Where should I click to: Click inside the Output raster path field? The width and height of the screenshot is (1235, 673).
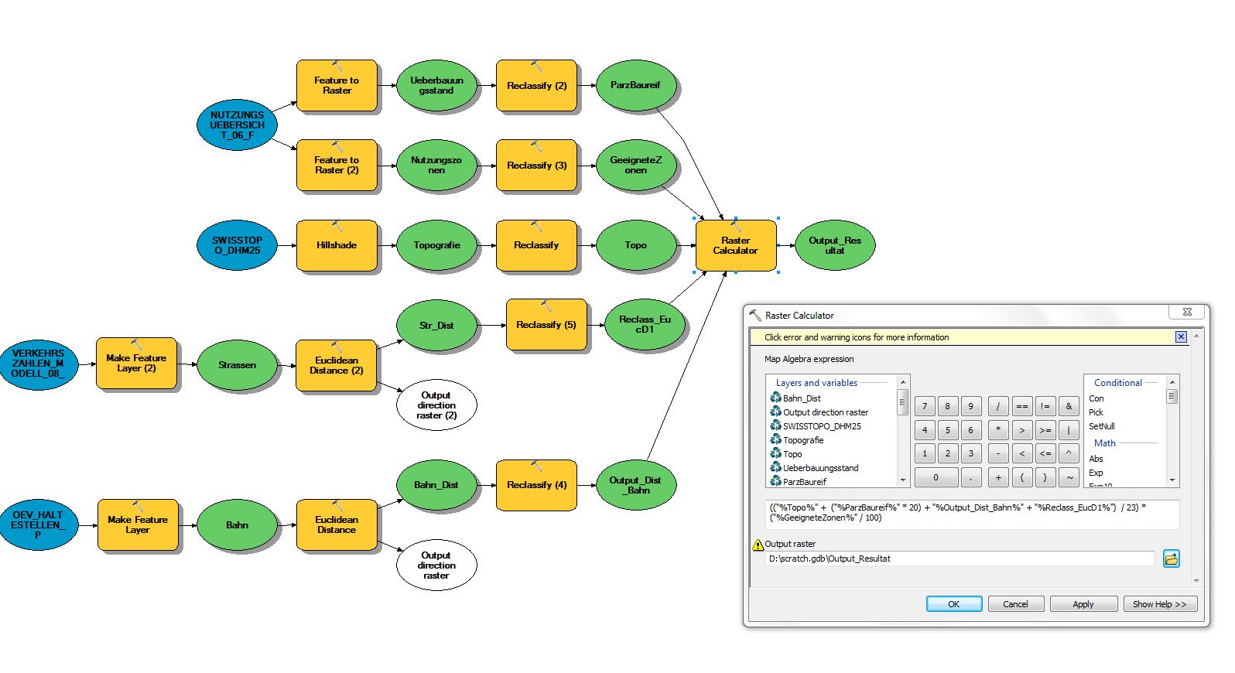(960, 559)
